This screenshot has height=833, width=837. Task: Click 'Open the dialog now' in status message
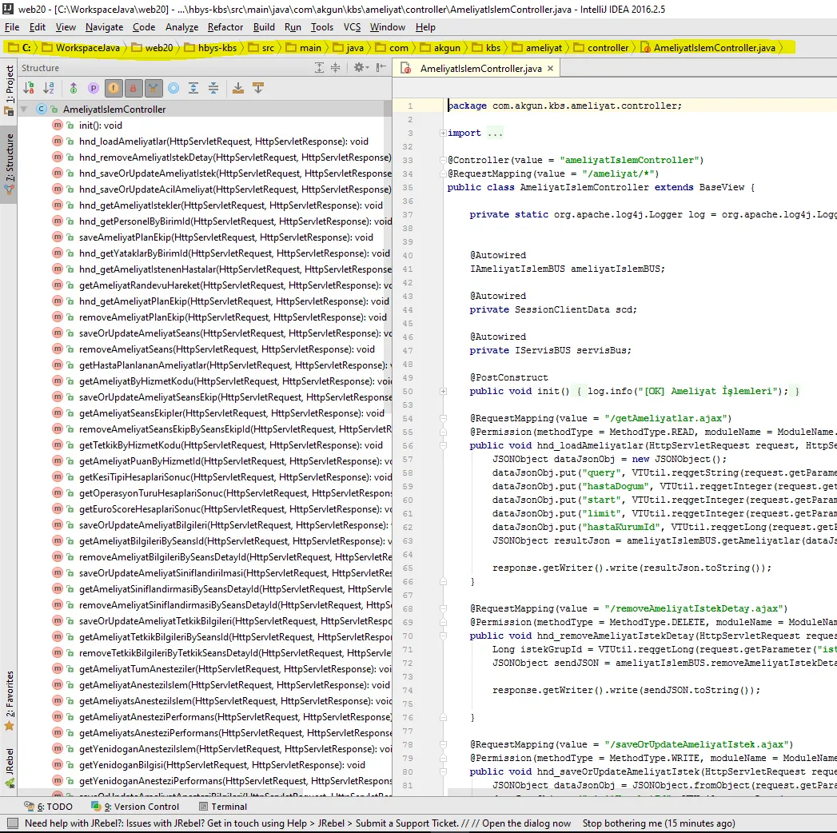pos(526,823)
